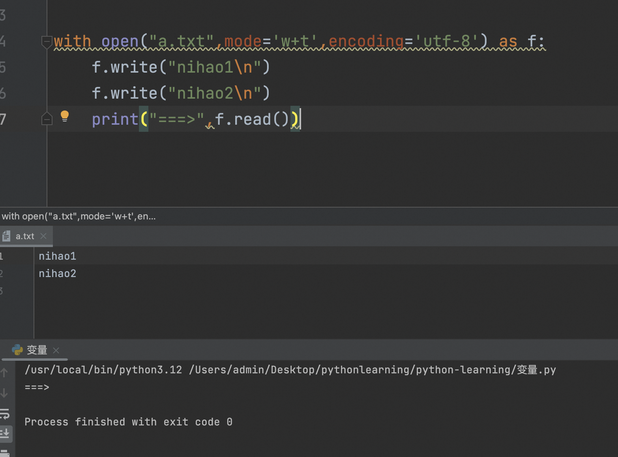The image size is (618, 457).
Task: Click the '===>' output line in console
Action: coord(37,387)
